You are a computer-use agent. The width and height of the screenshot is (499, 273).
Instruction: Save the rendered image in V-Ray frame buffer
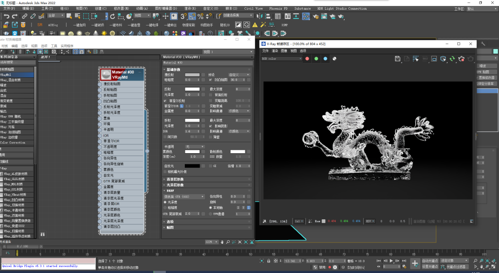tap(397, 59)
